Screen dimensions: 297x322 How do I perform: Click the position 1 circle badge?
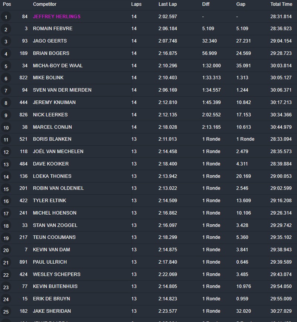[x=6, y=17]
